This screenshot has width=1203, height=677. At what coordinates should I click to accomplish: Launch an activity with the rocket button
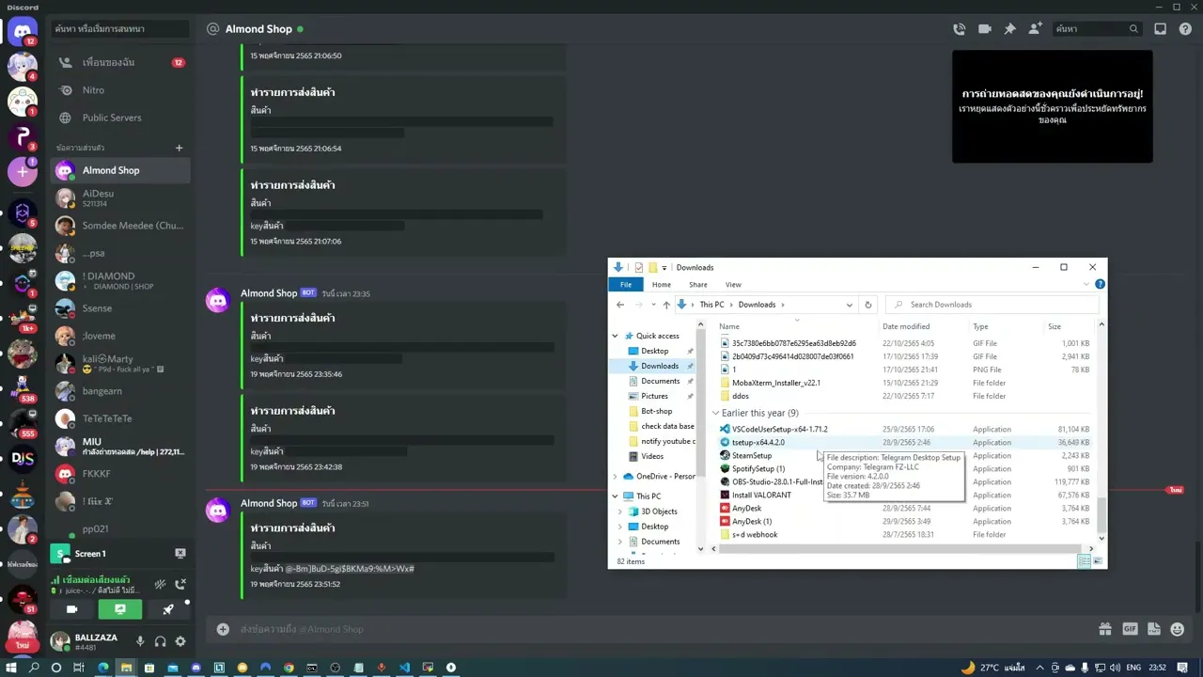(167, 609)
